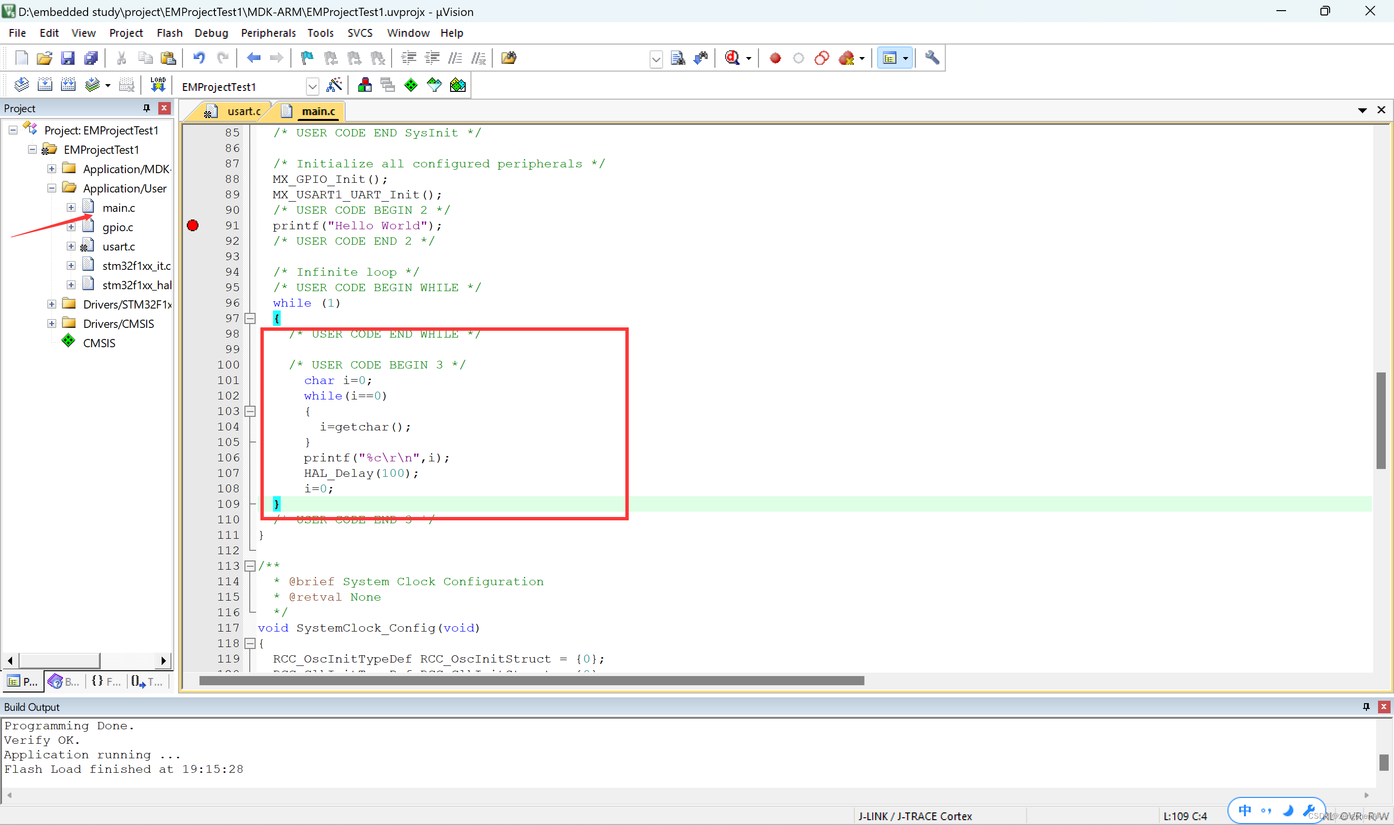The width and height of the screenshot is (1394, 825).
Task: Close the Project panel with the red X
Action: point(164,108)
